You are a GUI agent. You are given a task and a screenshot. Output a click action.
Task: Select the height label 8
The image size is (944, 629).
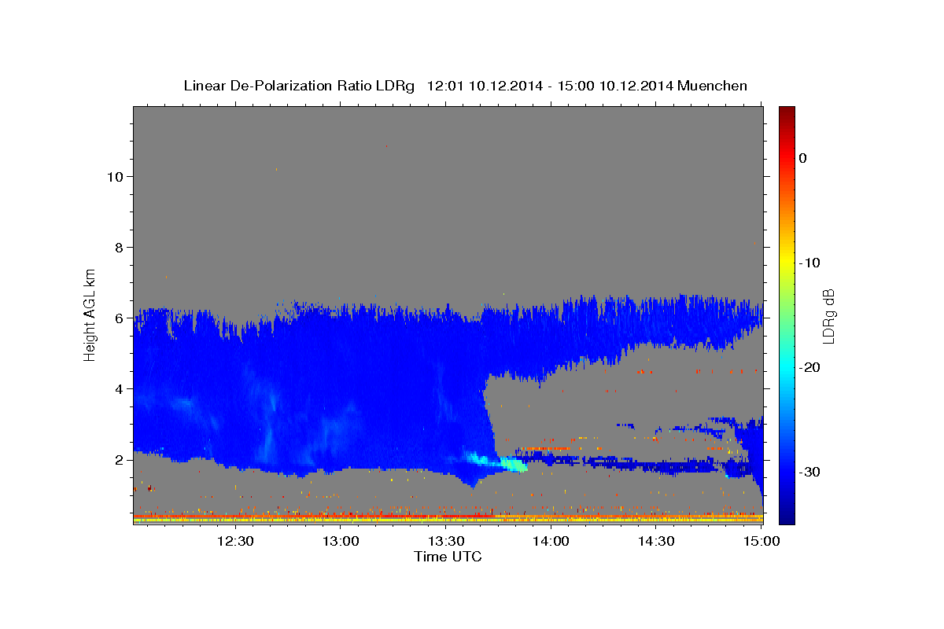click(x=119, y=247)
